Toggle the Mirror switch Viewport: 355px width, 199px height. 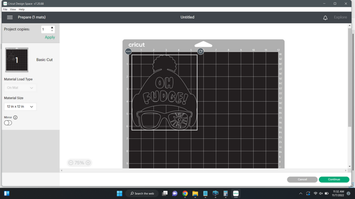8,123
